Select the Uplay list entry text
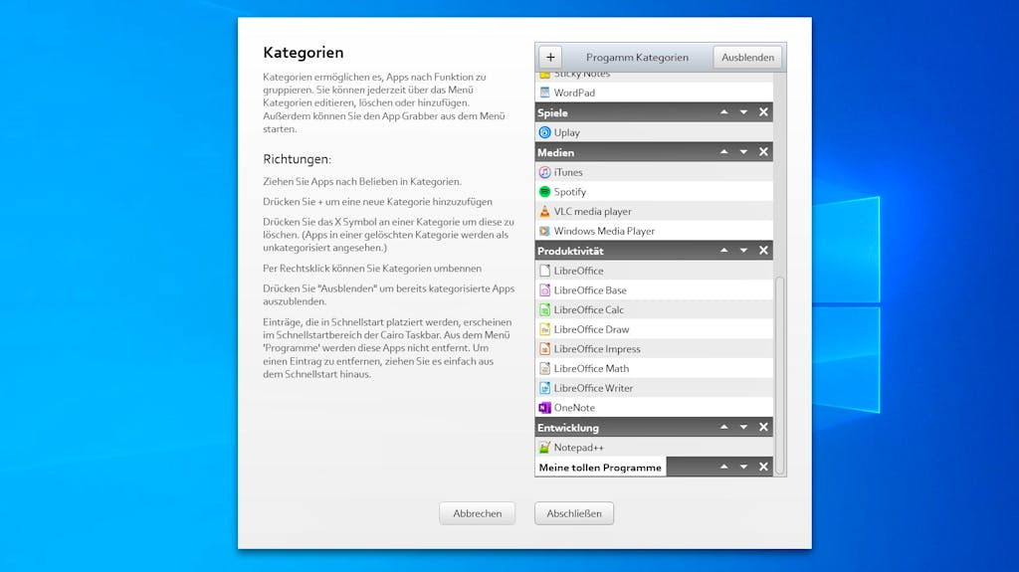Image resolution: width=1019 pixels, height=572 pixels. [566, 132]
